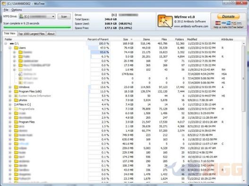Sort by the Size column header

point(126,39)
